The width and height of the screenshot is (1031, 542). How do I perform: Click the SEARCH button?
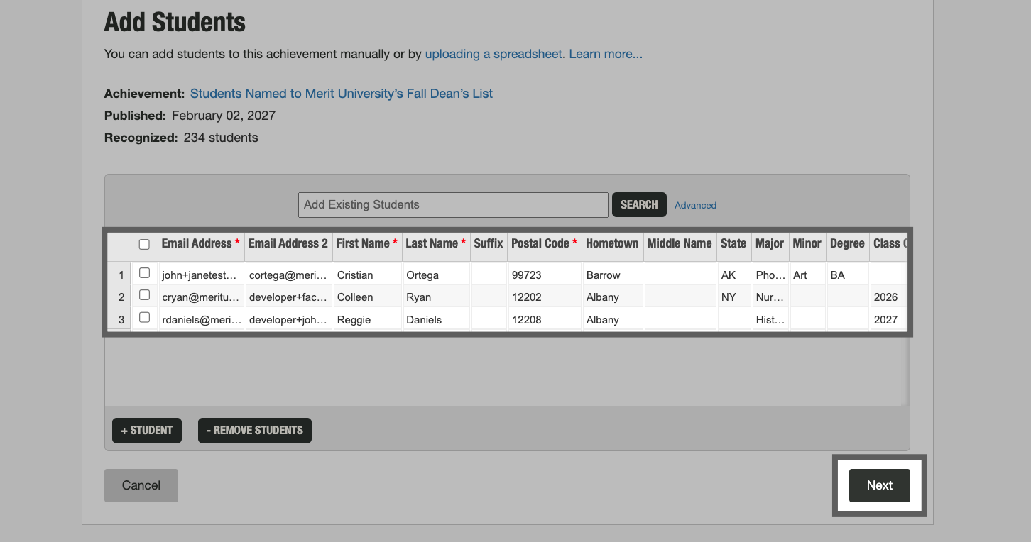tap(638, 204)
